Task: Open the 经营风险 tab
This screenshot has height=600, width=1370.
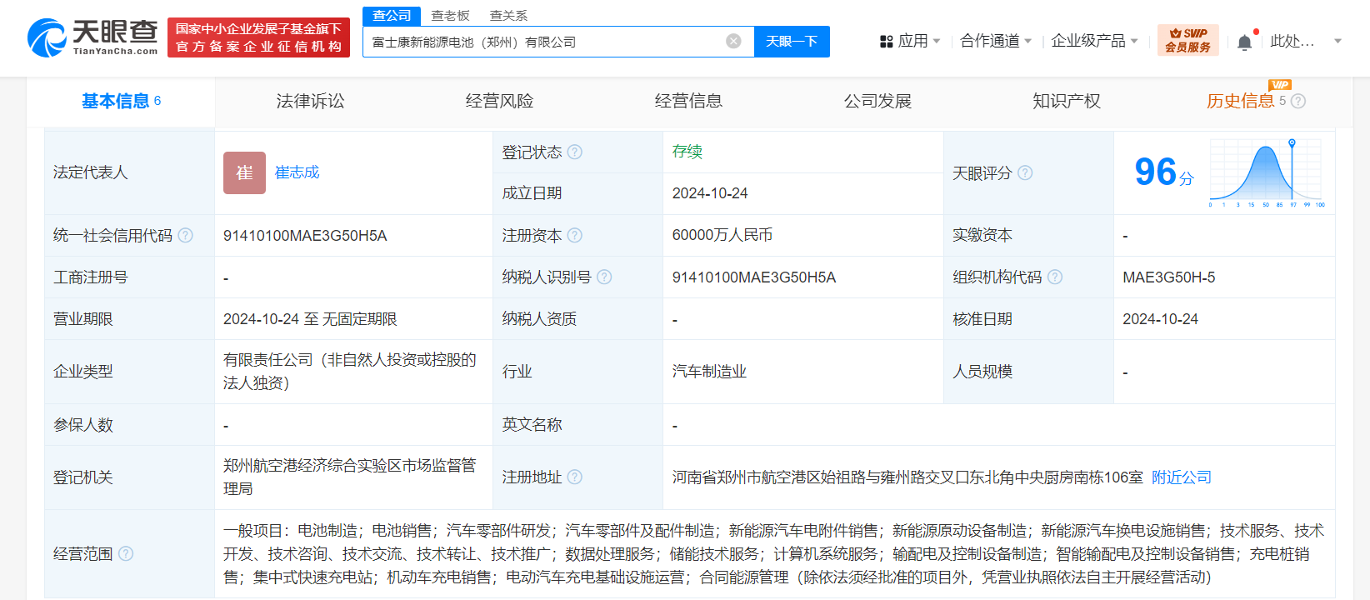Action: pyautogui.click(x=499, y=101)
